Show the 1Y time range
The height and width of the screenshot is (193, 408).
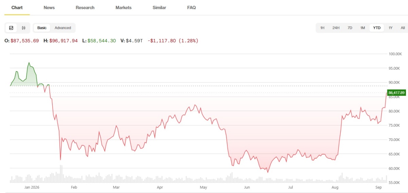pos(391,28)
